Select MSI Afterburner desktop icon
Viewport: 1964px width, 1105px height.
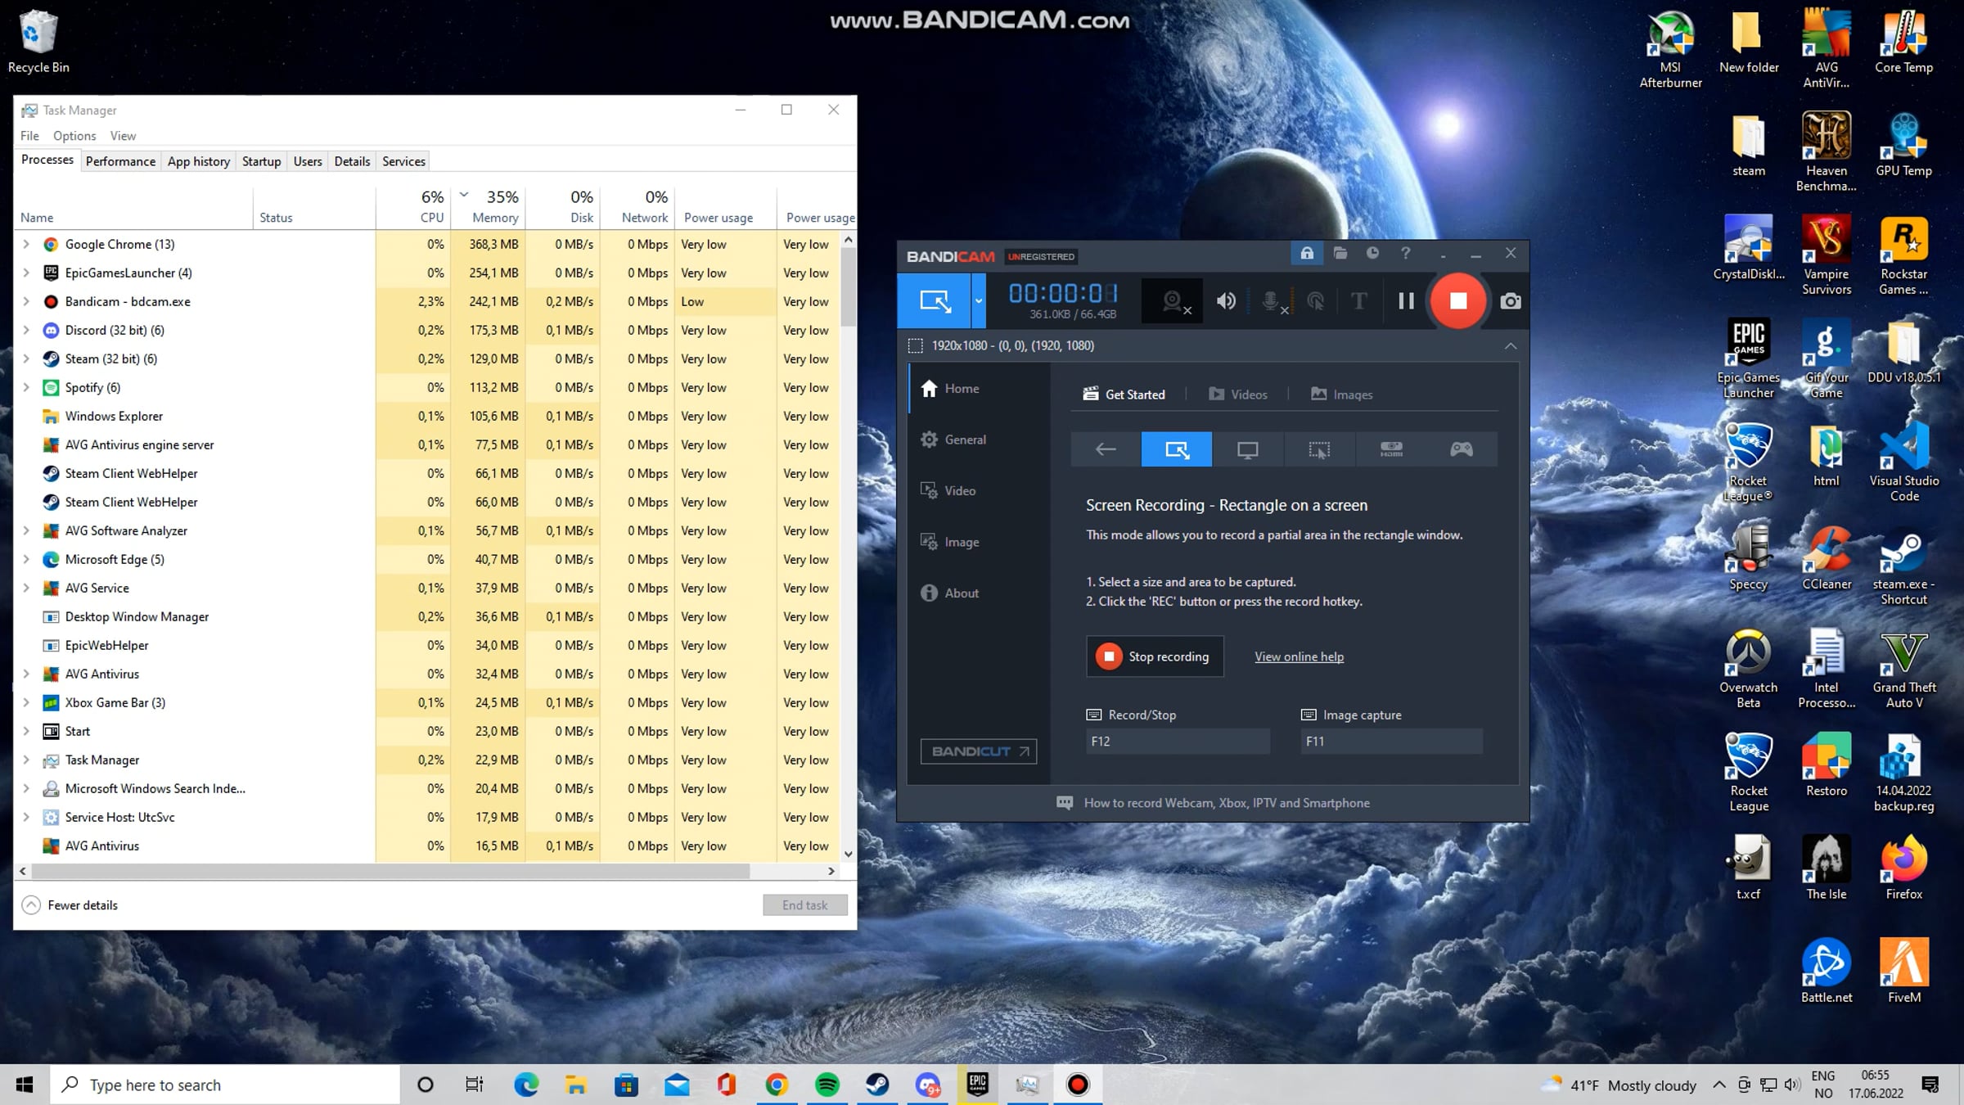(1670, 49)
